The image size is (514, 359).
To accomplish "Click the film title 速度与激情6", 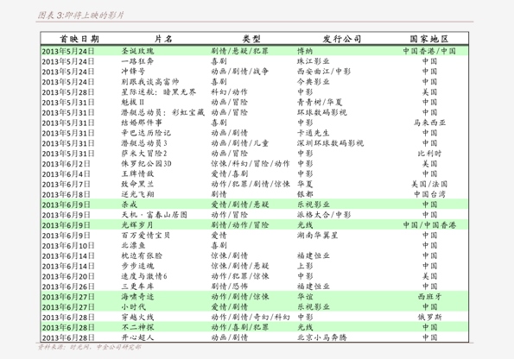I will click(144, 276).
